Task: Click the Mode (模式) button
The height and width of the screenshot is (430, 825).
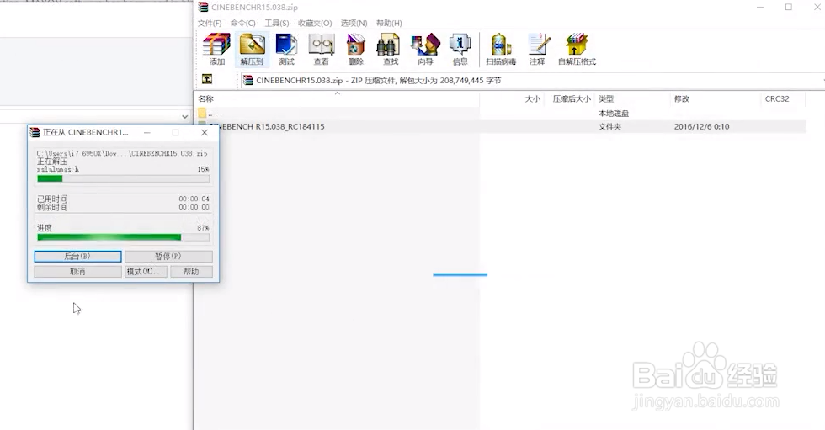Action: pyautogui.click(x=146, y=271)
